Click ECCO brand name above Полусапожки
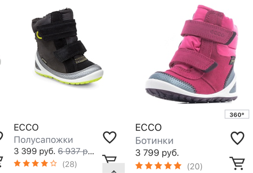 (x=26, y=127)
